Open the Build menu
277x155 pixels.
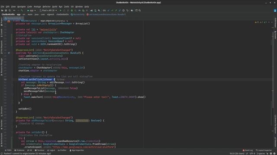pyautogui.click(x=55, y=7)
